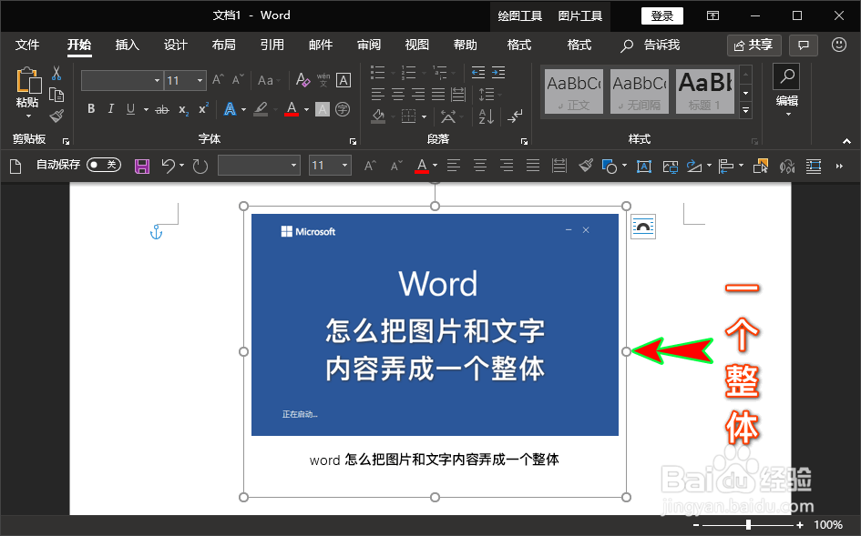Click the ribbon display options icon
Viewport: 861px width, 536px height.
[712, 15]
